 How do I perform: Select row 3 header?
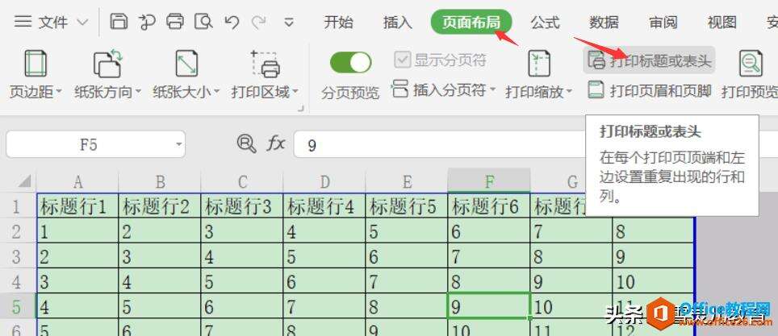18,255
